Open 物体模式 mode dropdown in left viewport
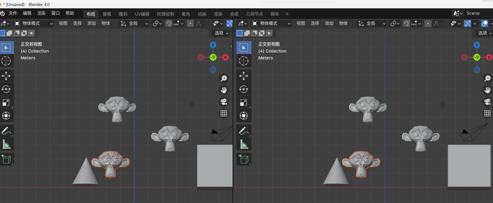The height and width of the screenshot is (203, 493). (x=34, y=23)
